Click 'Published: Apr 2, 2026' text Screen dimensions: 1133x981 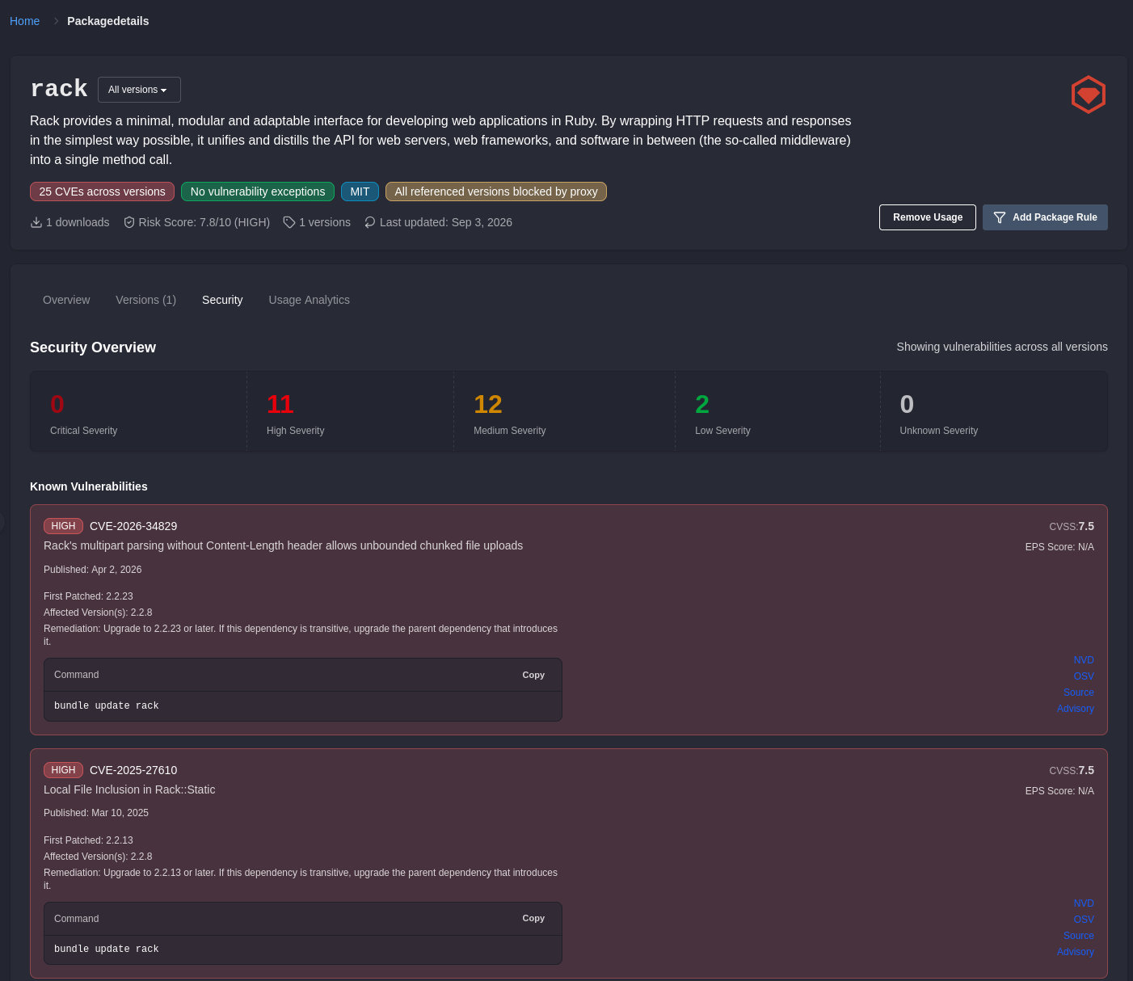tap(93, 570)
